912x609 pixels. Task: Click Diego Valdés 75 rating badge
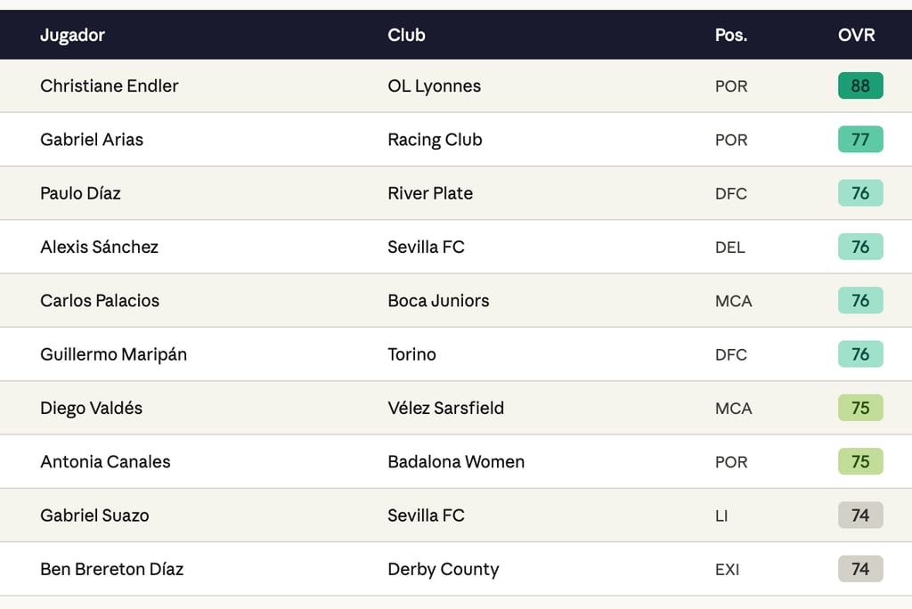click(x=859, y=408)
